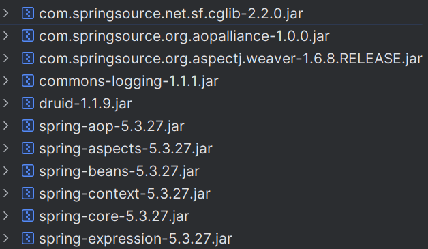Click the aopalliance-1.0.0.jar archive icon
The height and width of the screenshot is (249, 428).
(28, 35)
